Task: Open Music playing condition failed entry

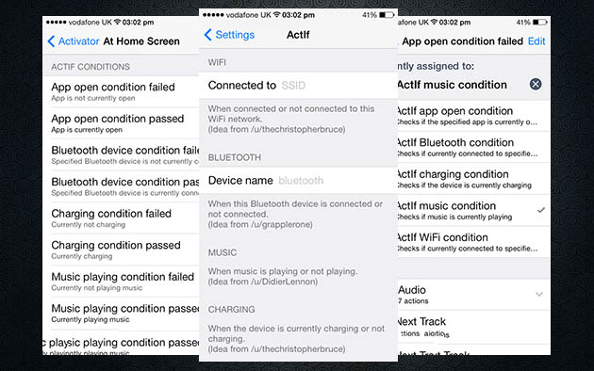Action: click(x=122, y=282)
